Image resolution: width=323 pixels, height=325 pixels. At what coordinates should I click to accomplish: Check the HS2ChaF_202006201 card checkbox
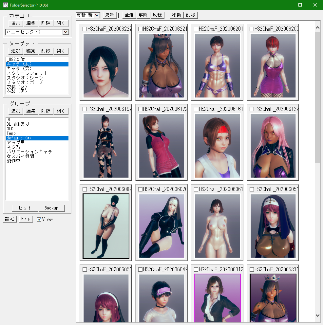click(x=196, y=29)
